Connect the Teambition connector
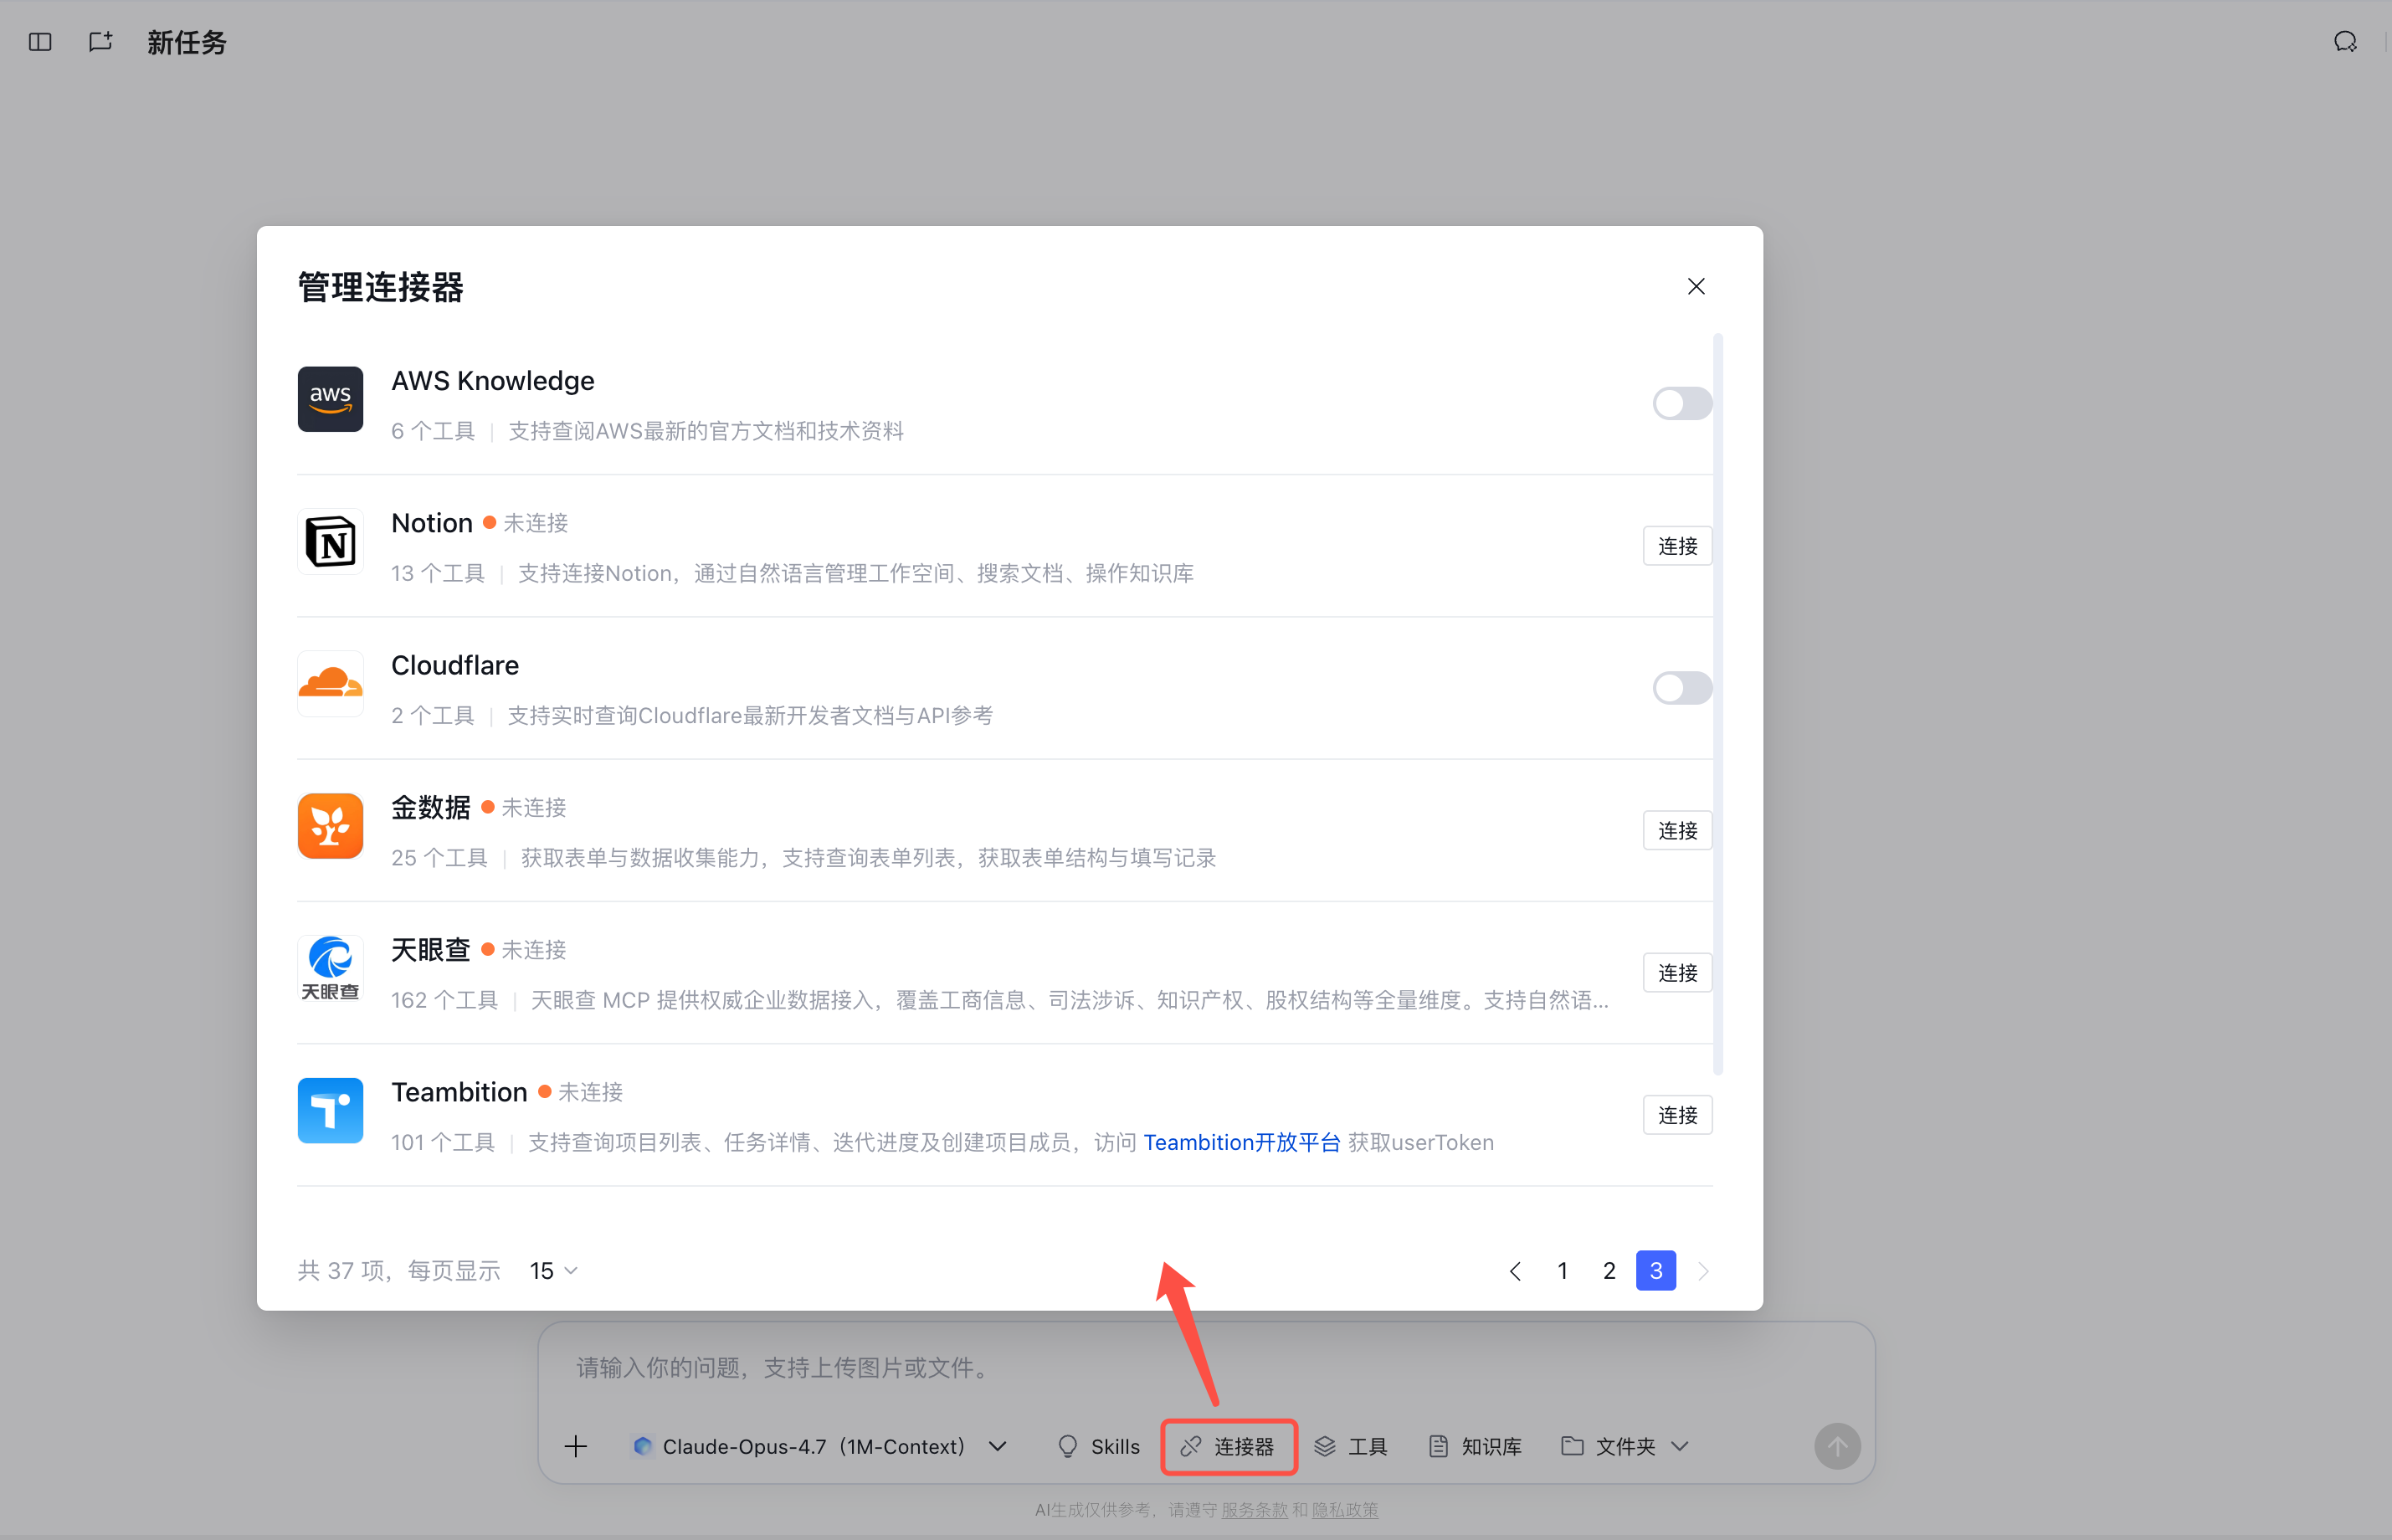 click(1677, 1115)
